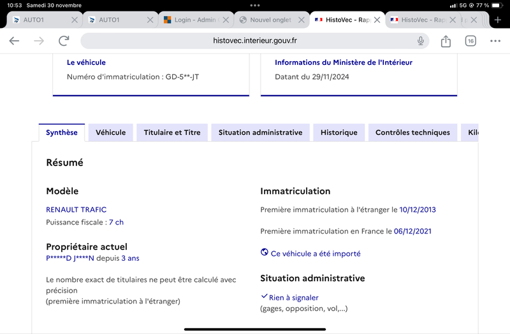Image resolution: width=510 pixels, height=334 pixels.
Task: Click 'Informations du Ministère de l'Intérieur' heading
Action: [344, 62]
